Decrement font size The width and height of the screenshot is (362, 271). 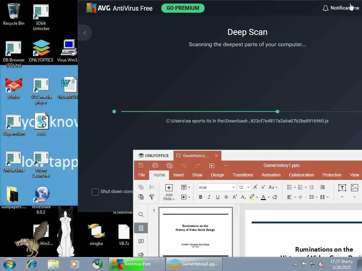point(263,187)
